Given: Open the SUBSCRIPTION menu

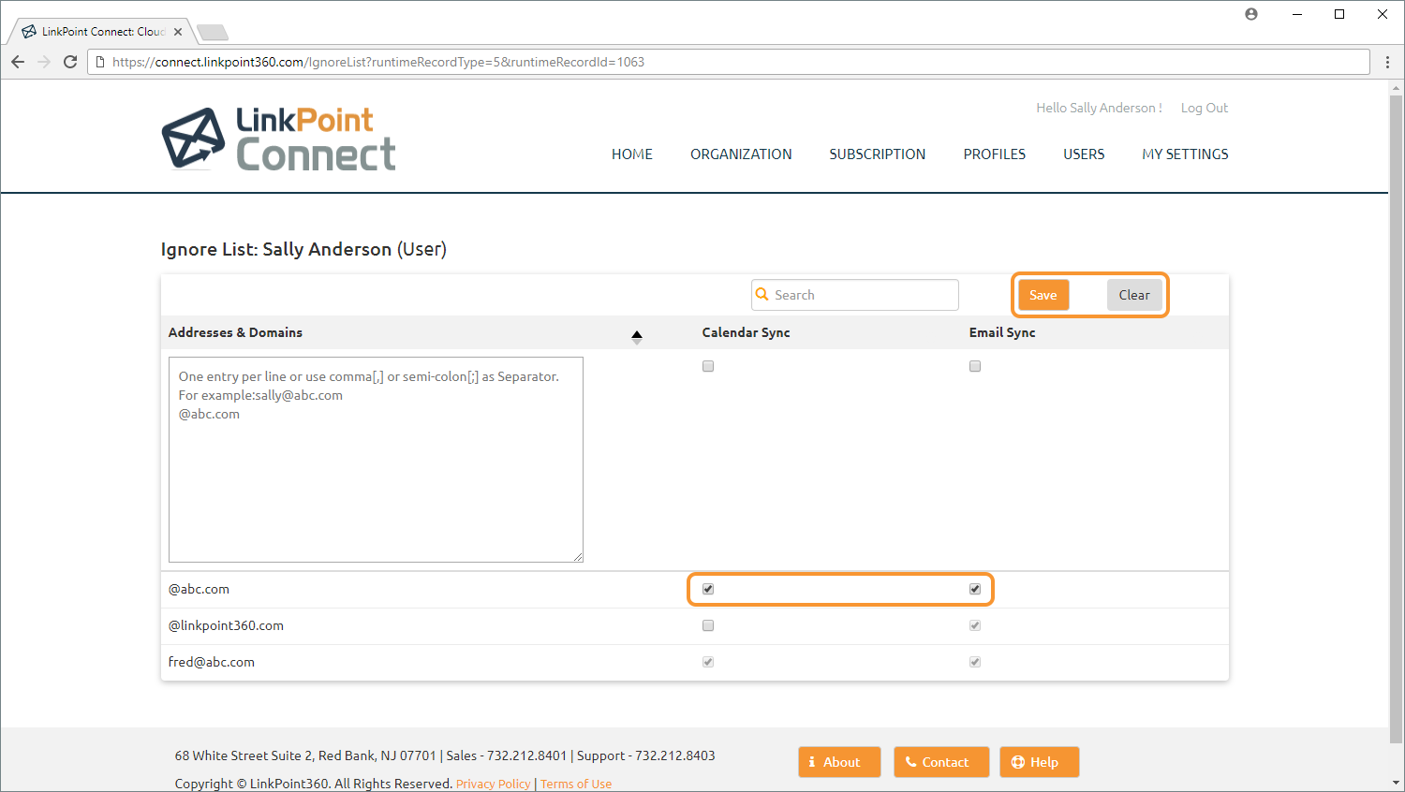Looking at the screenshot, I should (878, 154).
